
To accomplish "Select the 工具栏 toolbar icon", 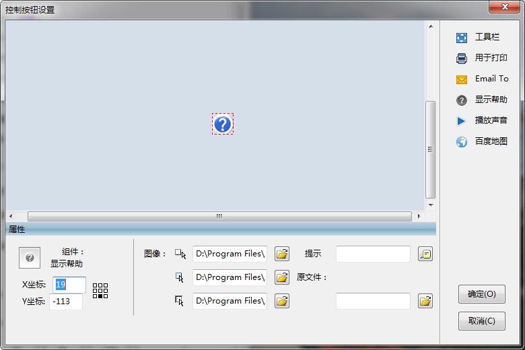I will (462, 38).
